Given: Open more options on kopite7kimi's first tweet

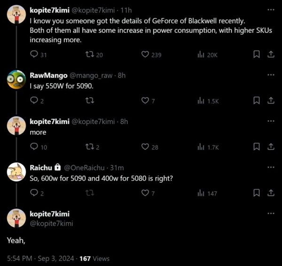Looking at the screenshot, I should (271, 9).
